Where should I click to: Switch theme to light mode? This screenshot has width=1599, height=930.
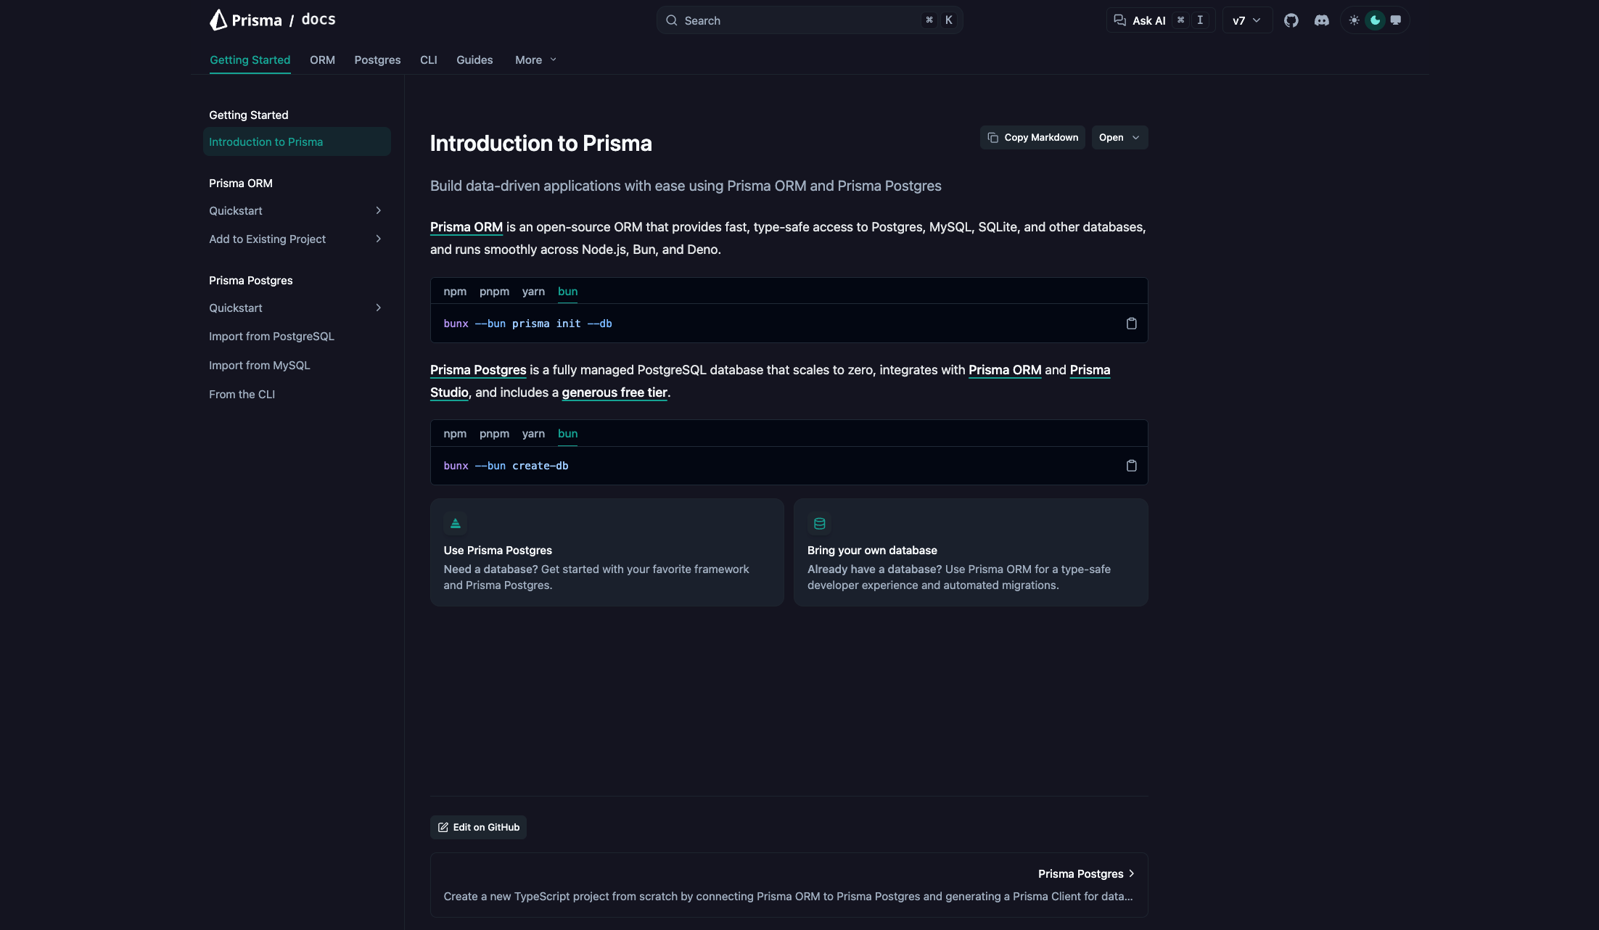tap(1354, 20)
